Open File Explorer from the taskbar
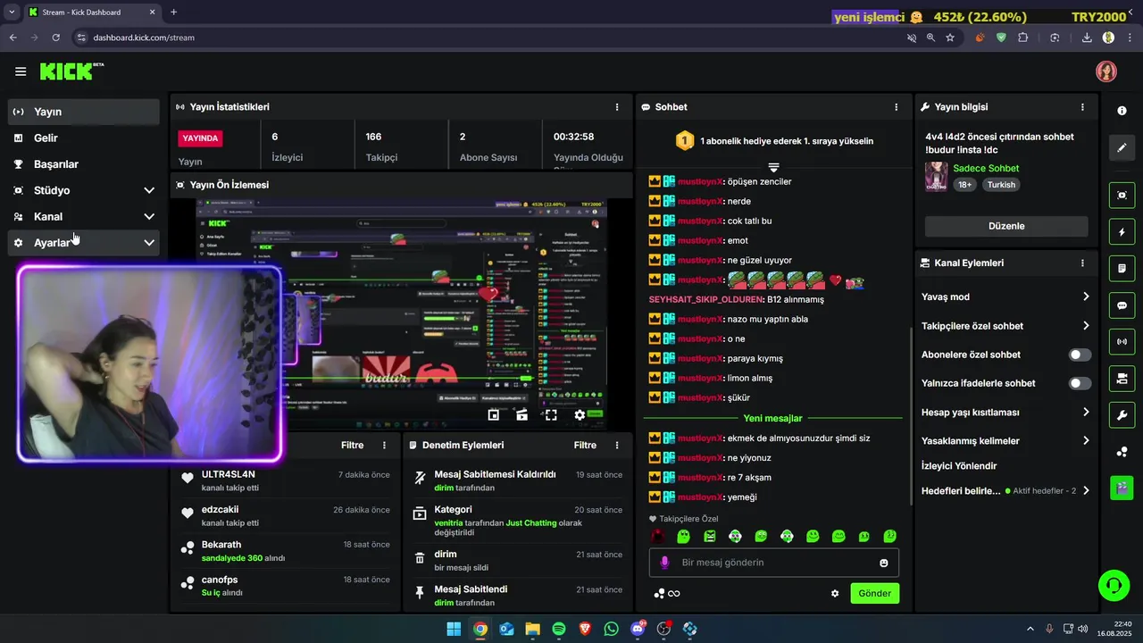Image resolution: width=1143 pixels, height=643 pixels. 533,629
